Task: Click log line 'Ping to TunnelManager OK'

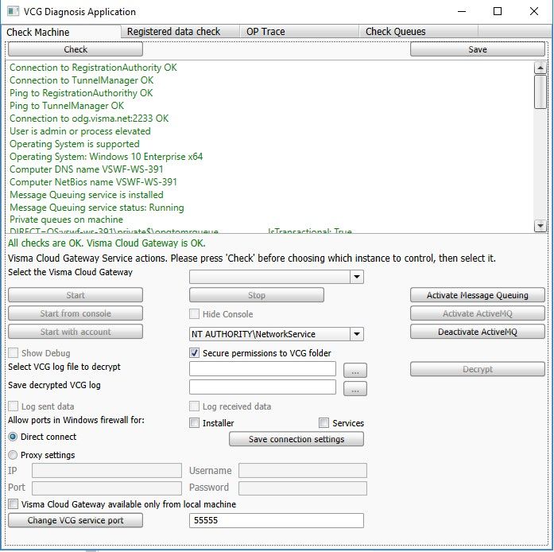Action: coord(67,105)
